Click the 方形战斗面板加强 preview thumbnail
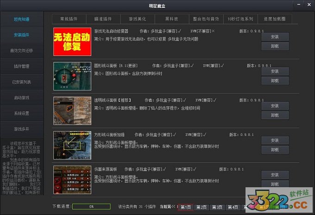315x215 pixels. tap(72, 145)
